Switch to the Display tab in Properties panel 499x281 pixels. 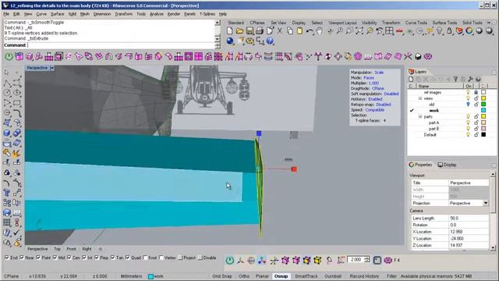coord(447,165)
